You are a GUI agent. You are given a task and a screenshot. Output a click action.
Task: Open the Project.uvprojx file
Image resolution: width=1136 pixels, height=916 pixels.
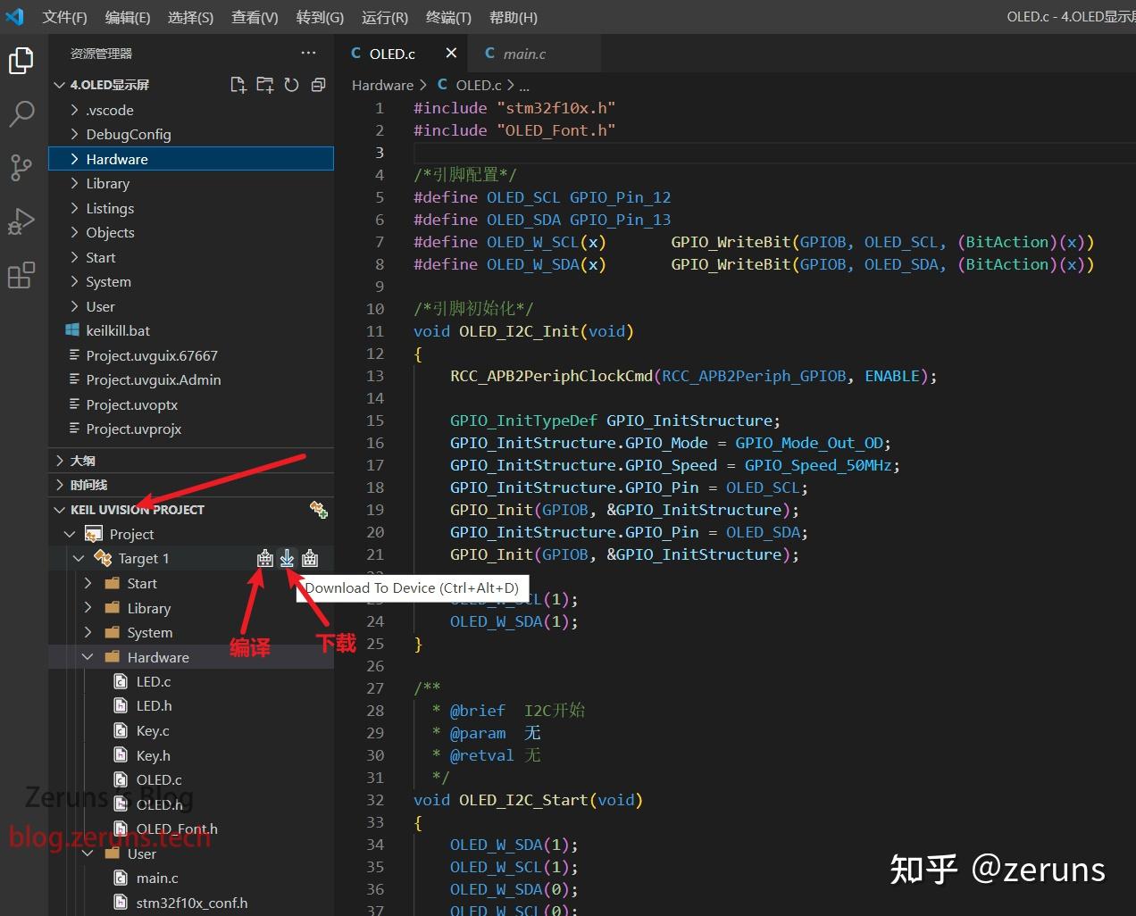point(191,429)
